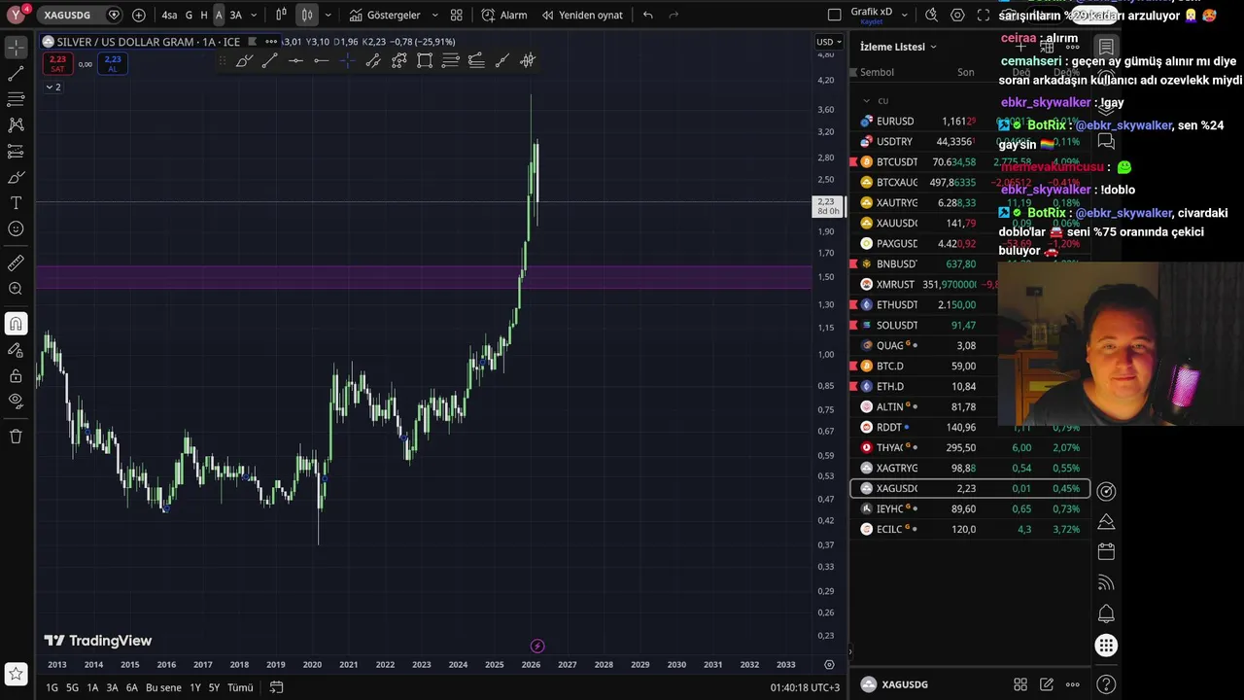
Task: Click the red SAT sell button
Action: pyautogui.click(x=57, y=63)
